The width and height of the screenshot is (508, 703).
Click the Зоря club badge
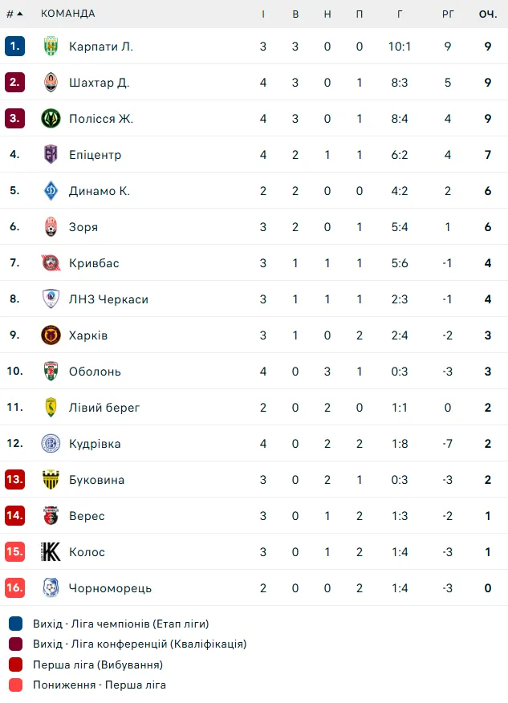[51, 227]
